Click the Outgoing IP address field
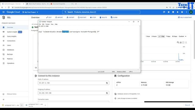Viewport: 195px width, 110px height. click(73, 93)
